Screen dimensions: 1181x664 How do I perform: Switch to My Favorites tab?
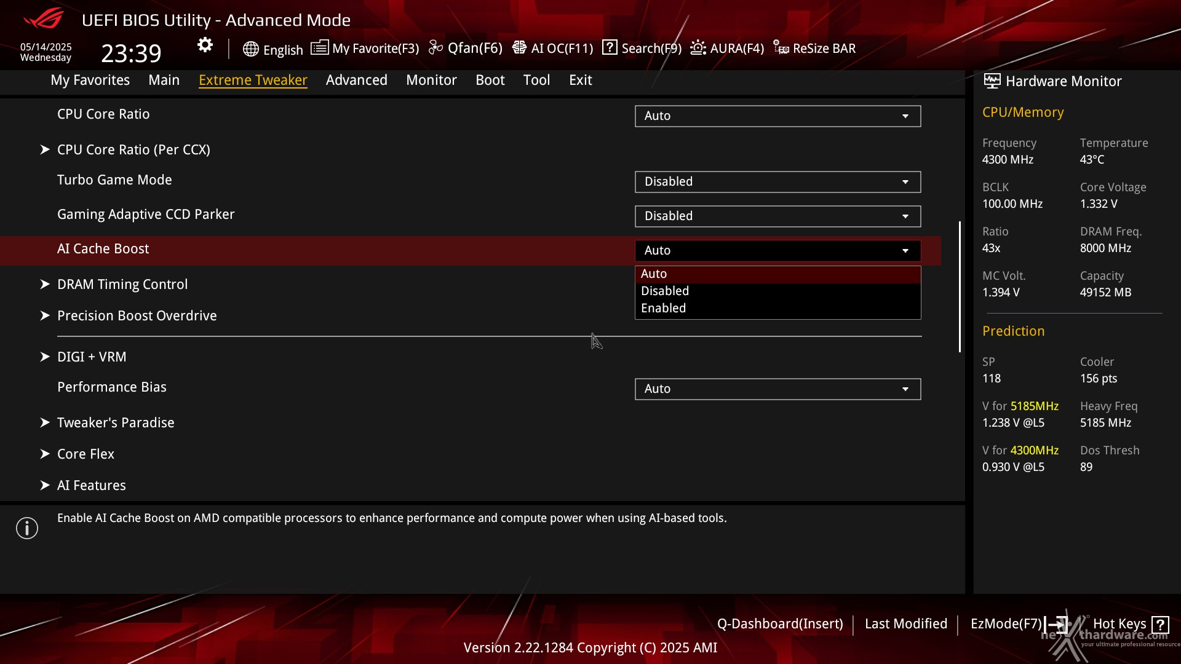coord(90,81)
